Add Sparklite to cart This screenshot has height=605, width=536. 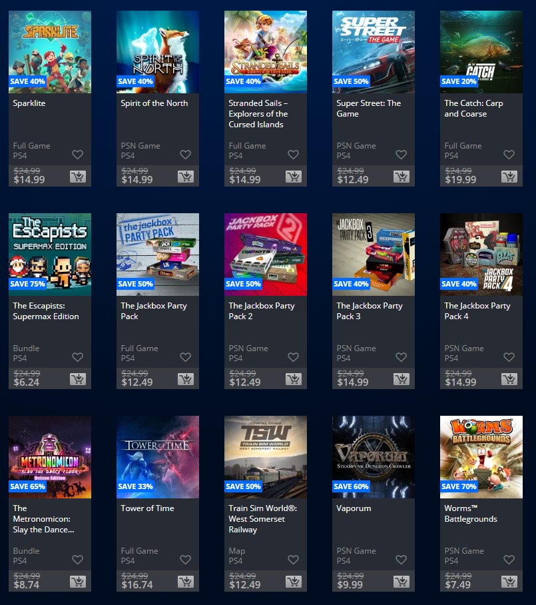pyautogui.click(x=78, y=177)
